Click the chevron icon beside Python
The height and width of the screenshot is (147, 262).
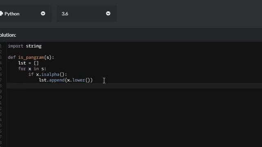click(43, 13)
